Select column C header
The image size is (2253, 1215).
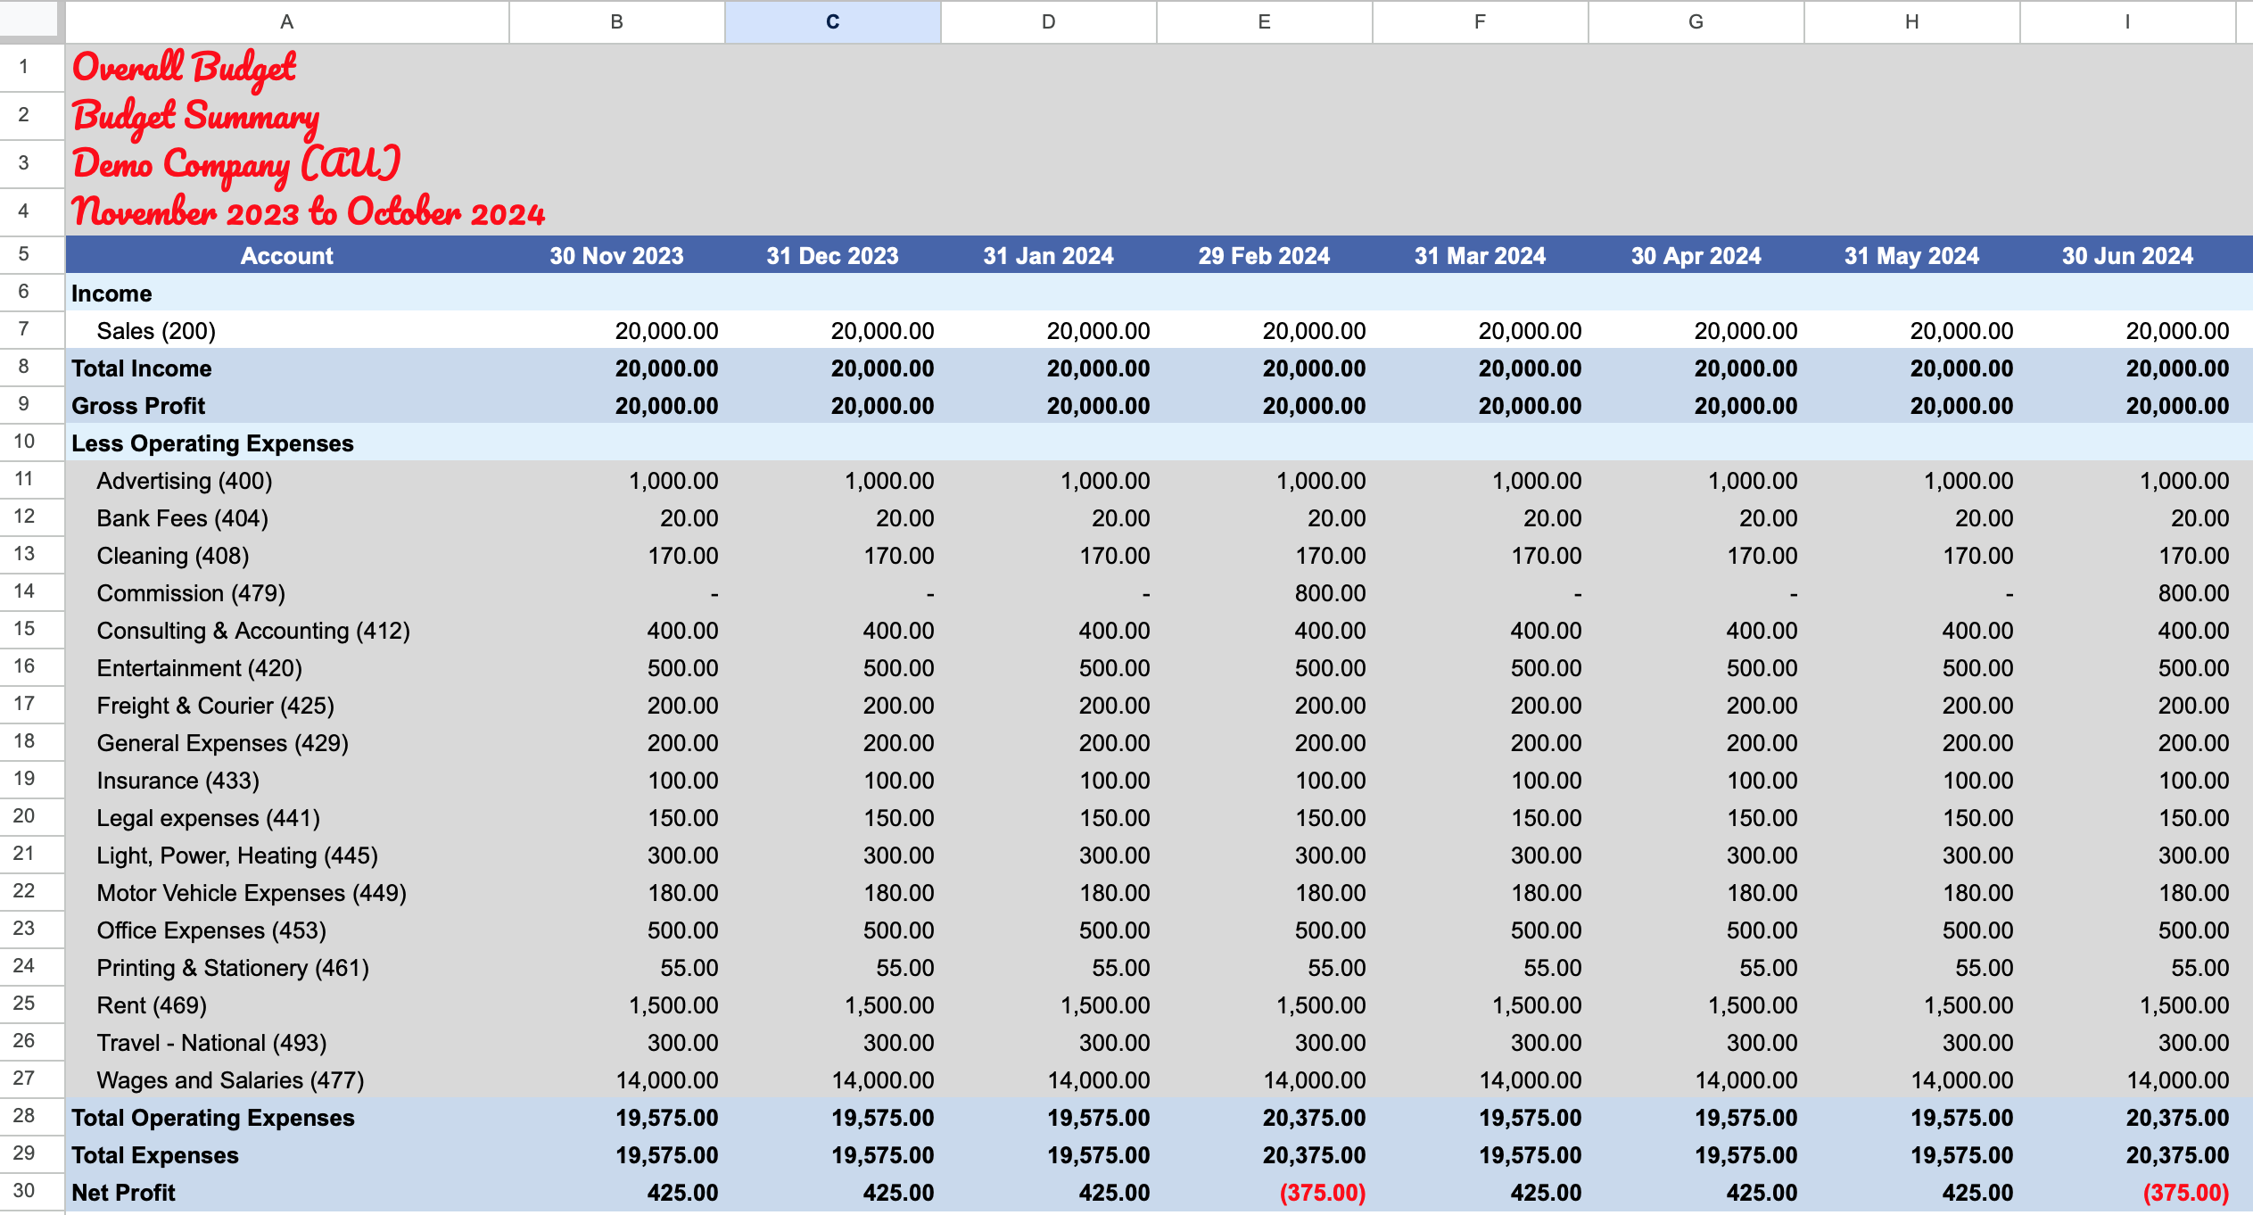click(832, 21)
